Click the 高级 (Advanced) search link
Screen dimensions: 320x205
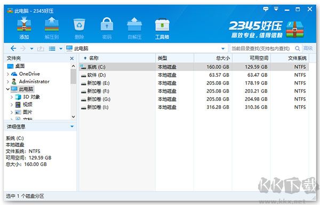(x=308, y=48)
